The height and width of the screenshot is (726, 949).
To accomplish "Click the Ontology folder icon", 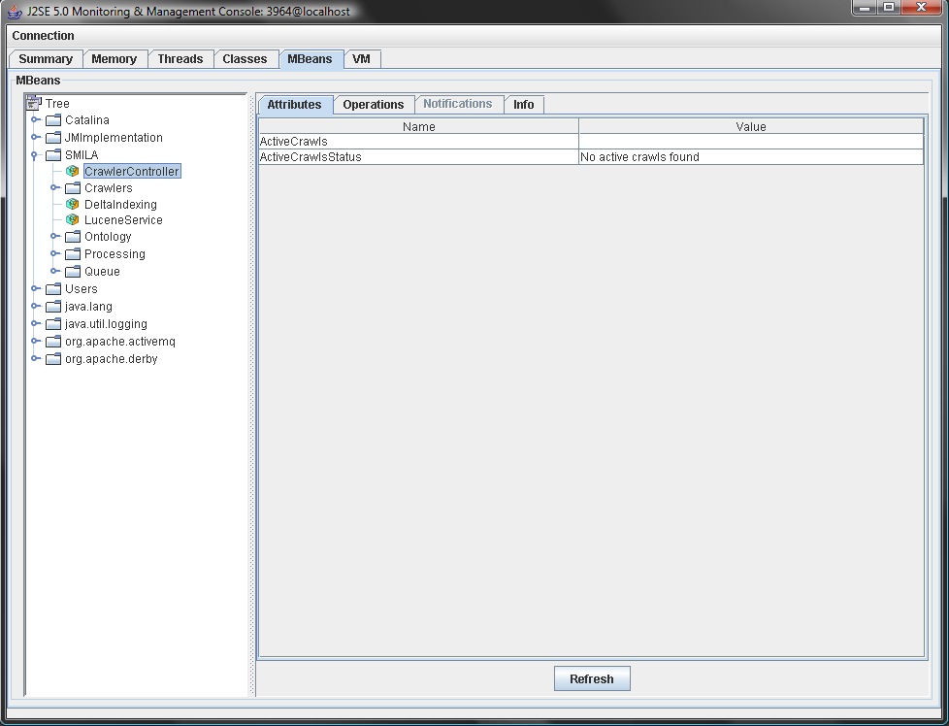I will [x=73, y=236].
